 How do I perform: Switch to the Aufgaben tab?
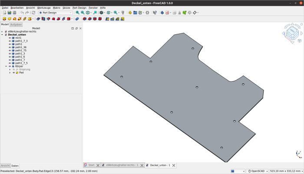tap(16, 25)
